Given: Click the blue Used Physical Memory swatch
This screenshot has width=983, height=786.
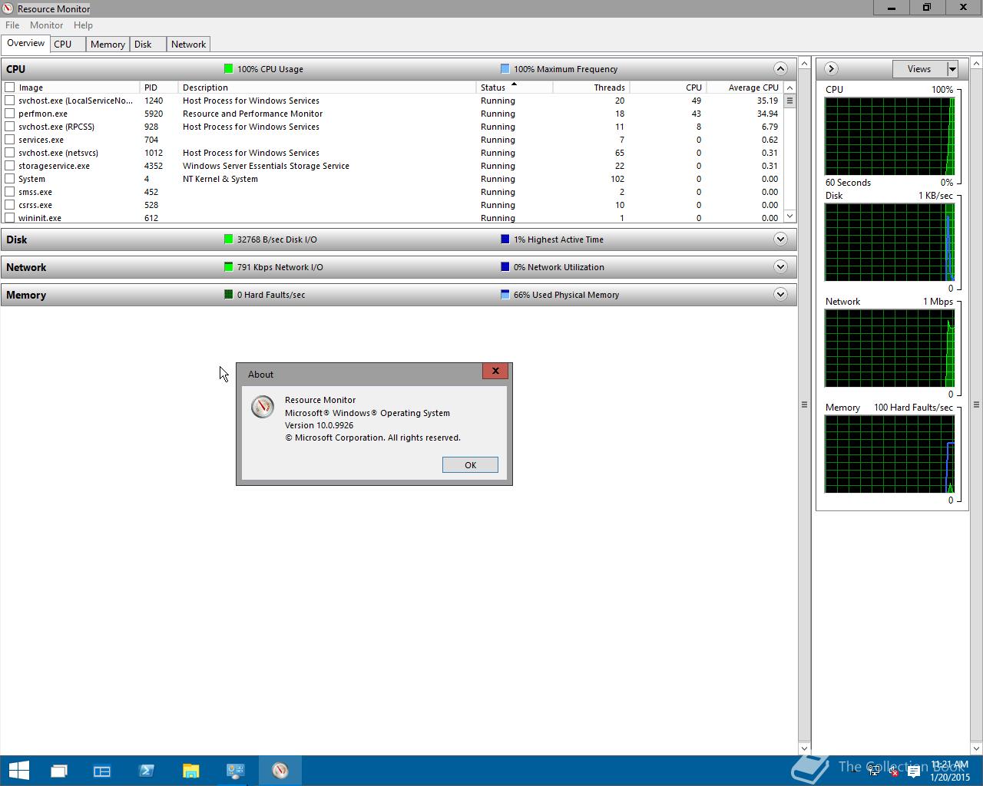Looking at the screenshot, I should 505,294.
